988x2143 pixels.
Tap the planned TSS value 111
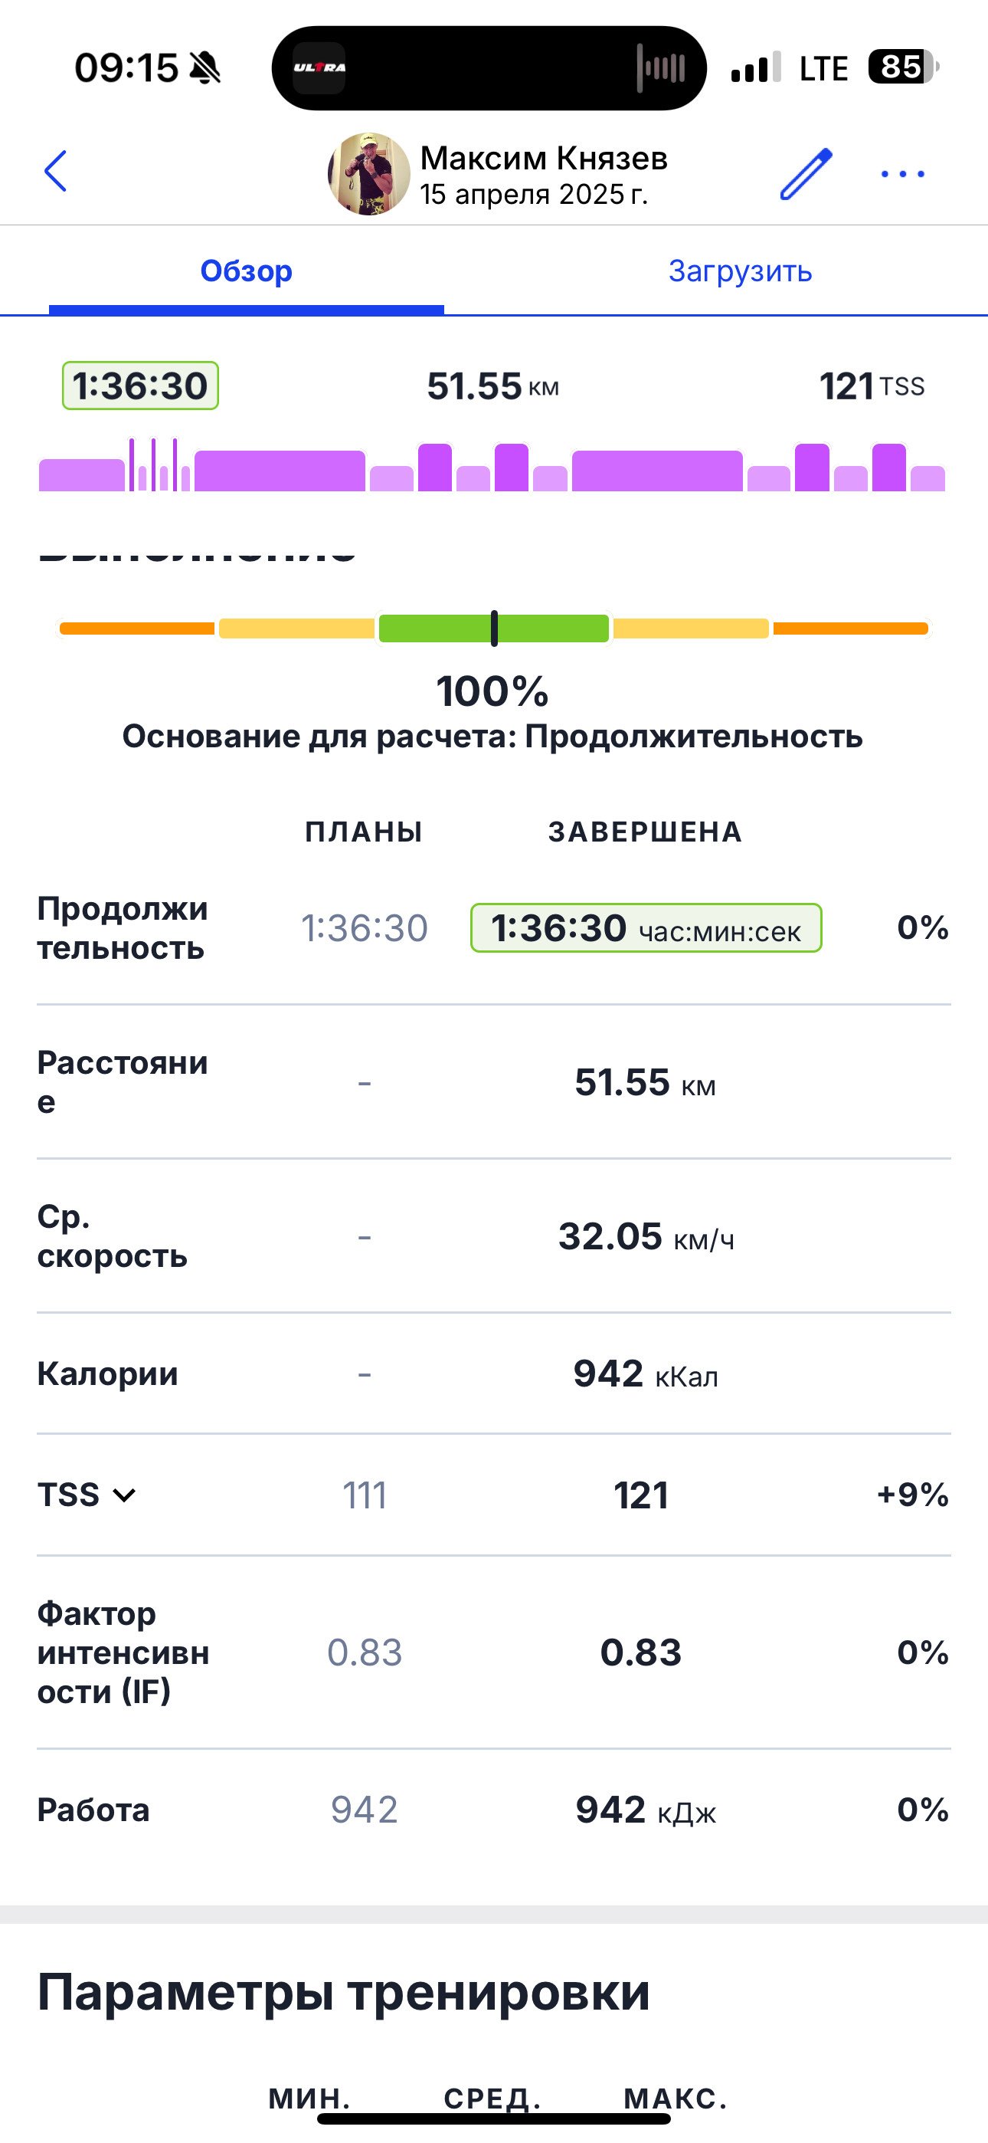tap(365, 1495)
